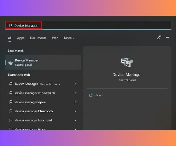Click search icon beside 'device manager touchpad'
176x146 pixels.
point(11,120)
